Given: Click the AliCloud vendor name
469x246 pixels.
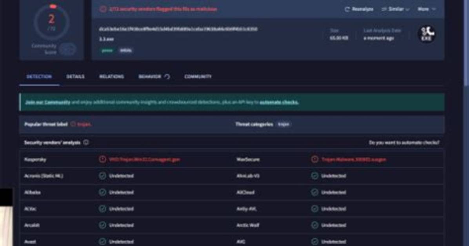Looking at the screenshot, I should [245, 192].
